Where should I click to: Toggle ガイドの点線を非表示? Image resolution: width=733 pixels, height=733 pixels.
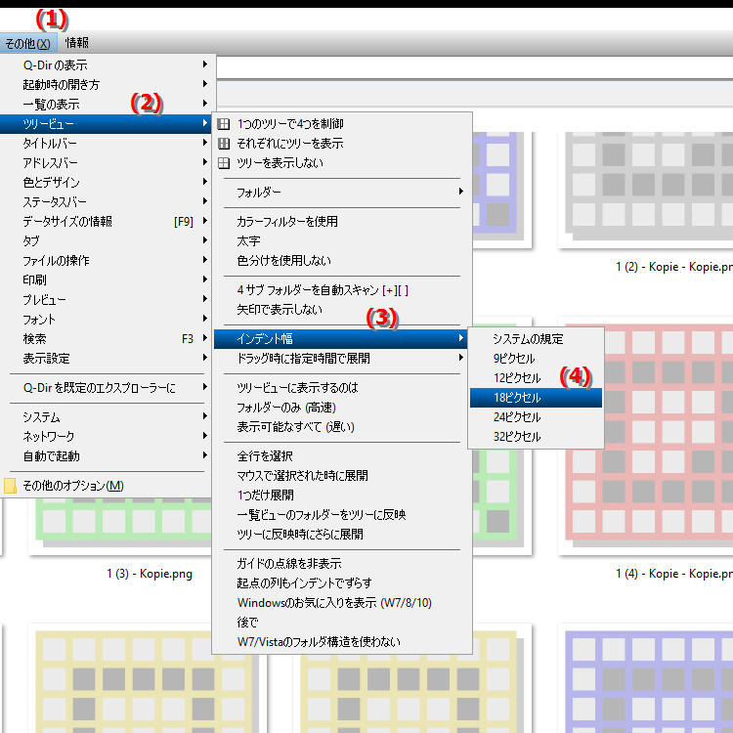[x=342, y=563]
